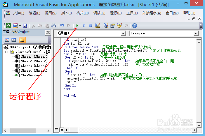Click the code pane scroll up arrow
Viewport: 205px width, 136px height.
click(199, 42)
